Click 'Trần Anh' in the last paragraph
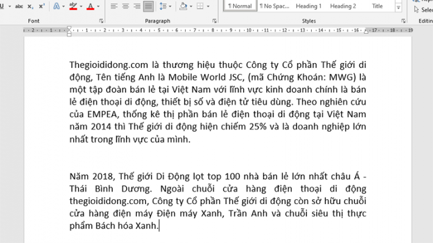Viewport: 433px width, 243px height. coord(248,213)
